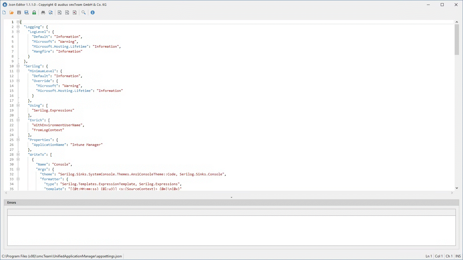
Task: Click the horizontal scrollbar right arrow
Action: (452, 193)
